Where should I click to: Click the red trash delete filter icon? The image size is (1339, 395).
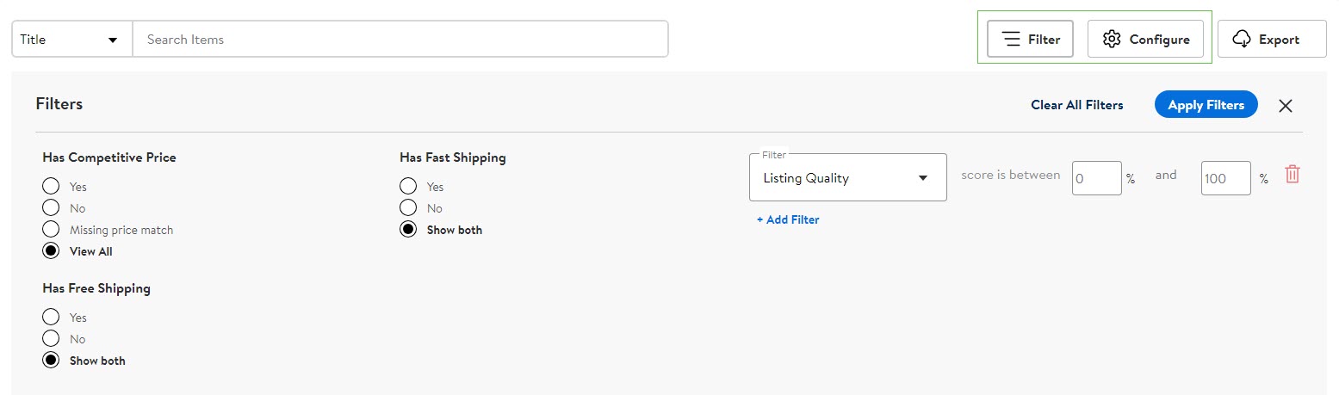[1292, 174]
